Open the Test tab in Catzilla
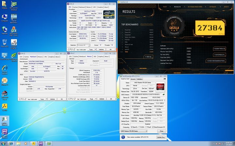The width and height of the screenshot is (235, 146). 165,7
